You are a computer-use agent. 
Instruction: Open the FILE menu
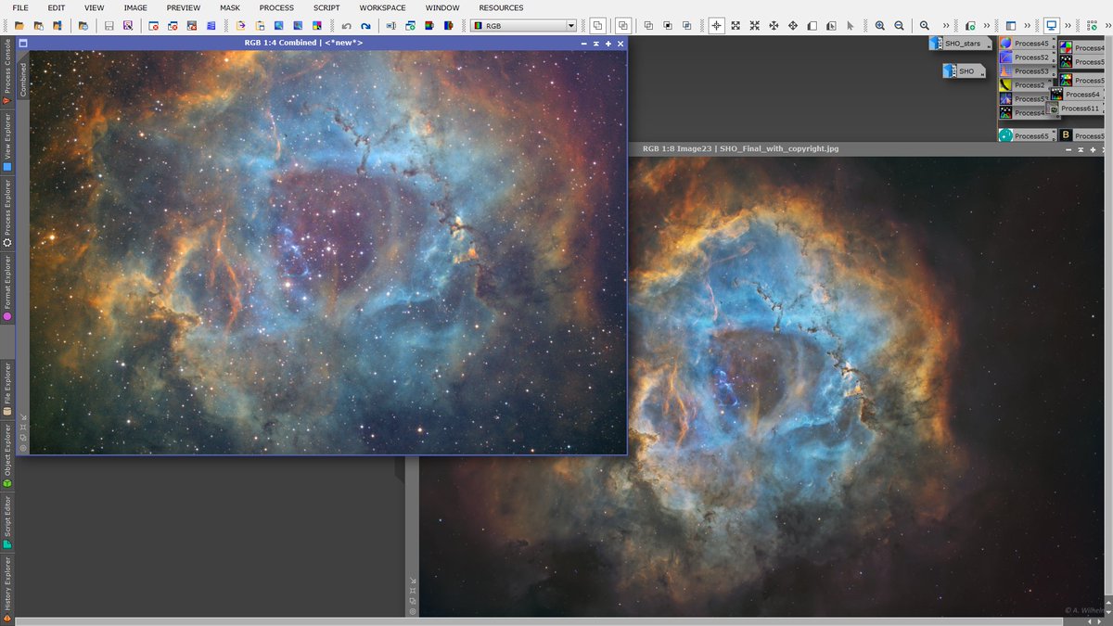tap(19, 7)
